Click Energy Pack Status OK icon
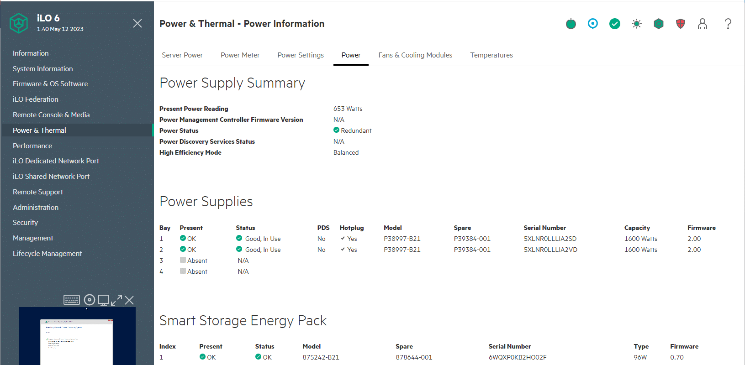Viewport: 745px width, 365px height. tap(258, 357)
